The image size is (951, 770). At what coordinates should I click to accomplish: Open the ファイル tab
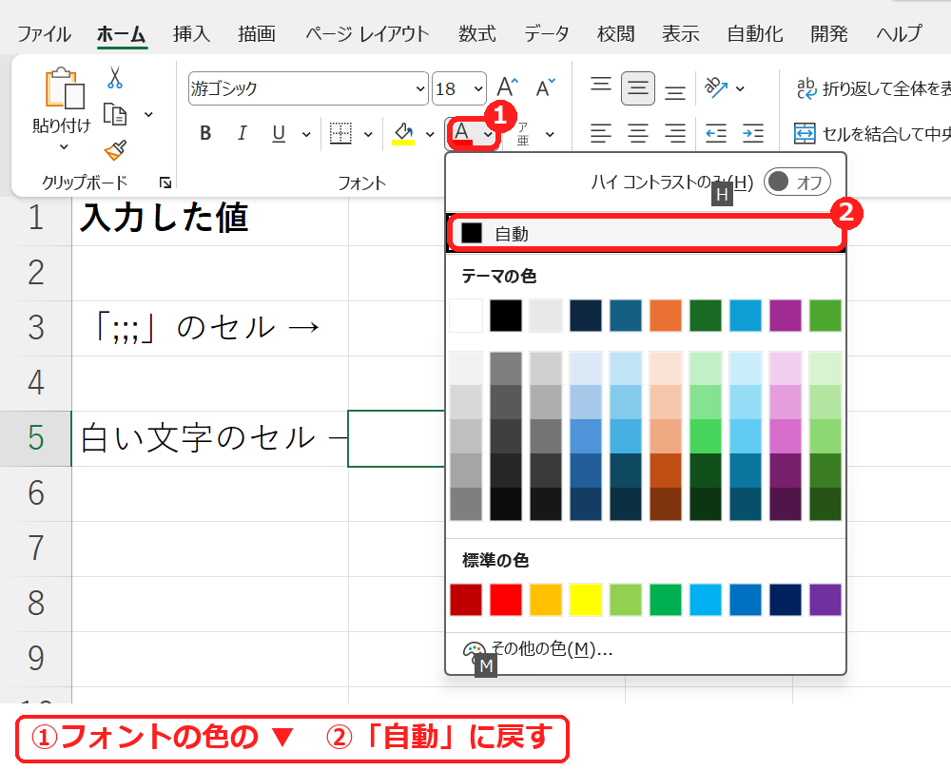click(x=45, y=33)
